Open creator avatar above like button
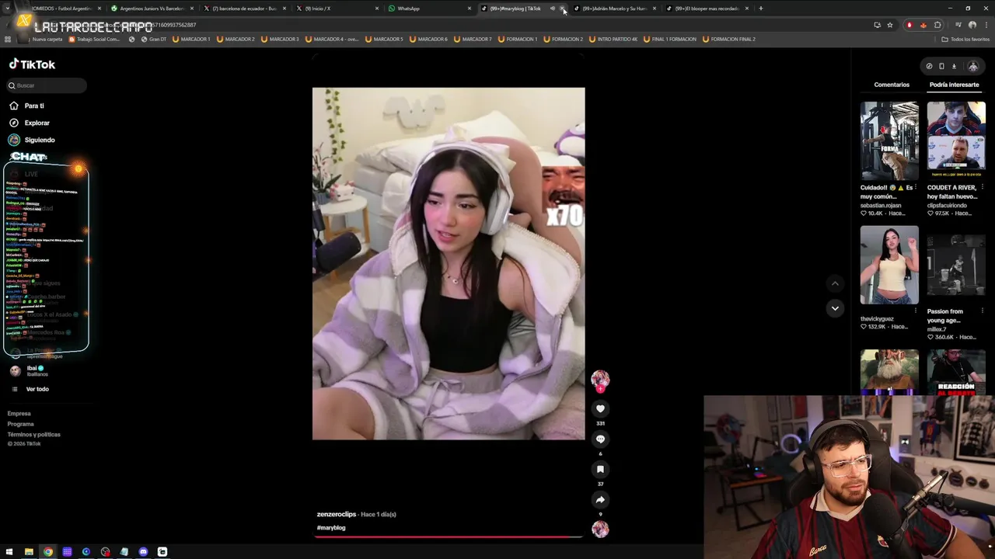Viewport: 995px width, 559px height. point(600,379)
